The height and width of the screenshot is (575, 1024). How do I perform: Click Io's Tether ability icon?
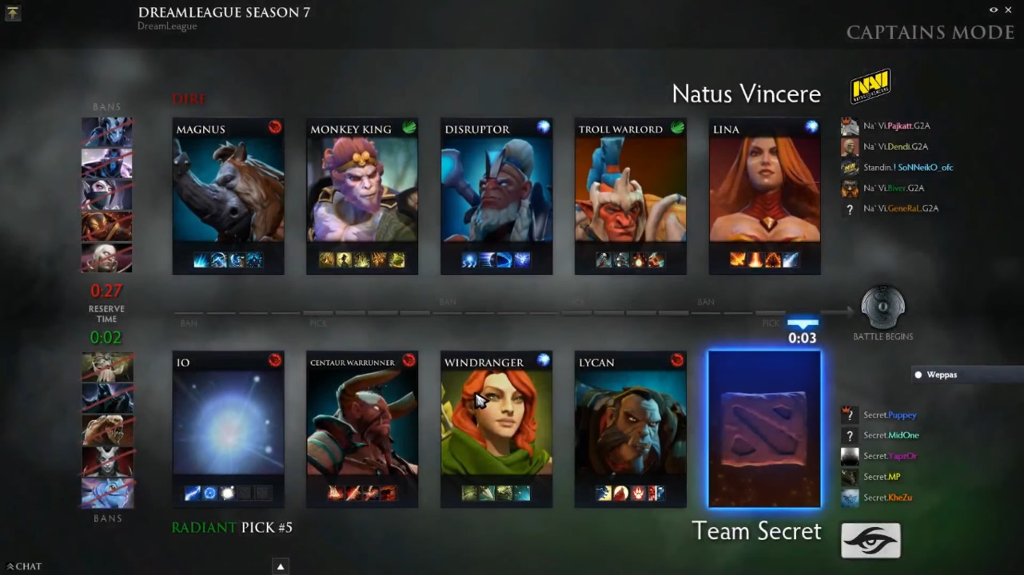point(193,493)
